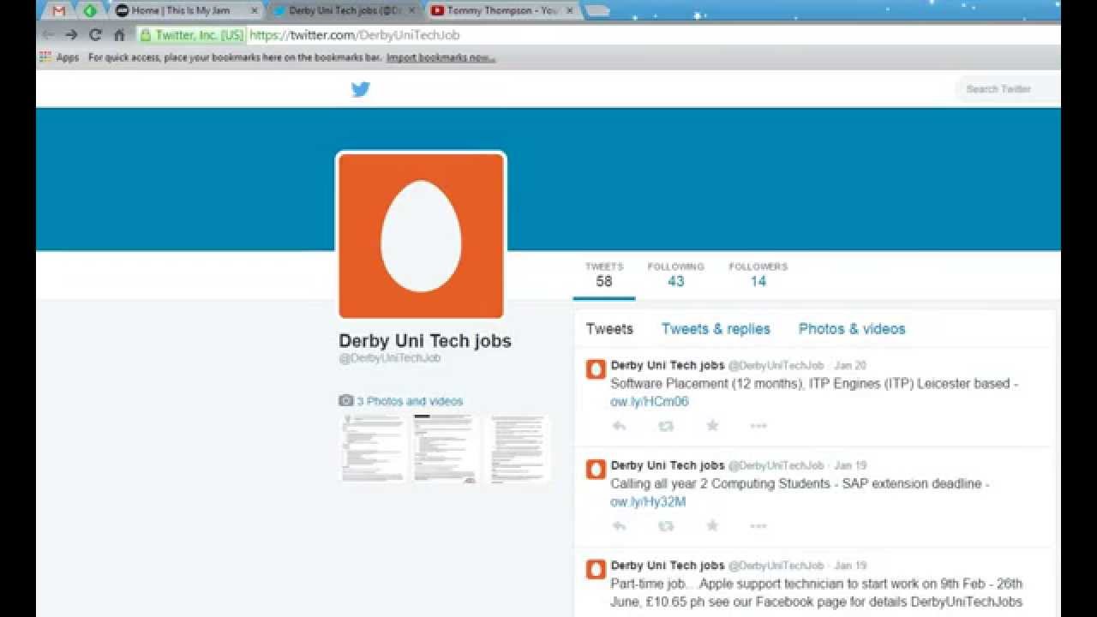Image resolution: width=1097 pixels, height=617 pixels.
Task: View the Twitter, Inc. site security info
Action: [192, 35]
